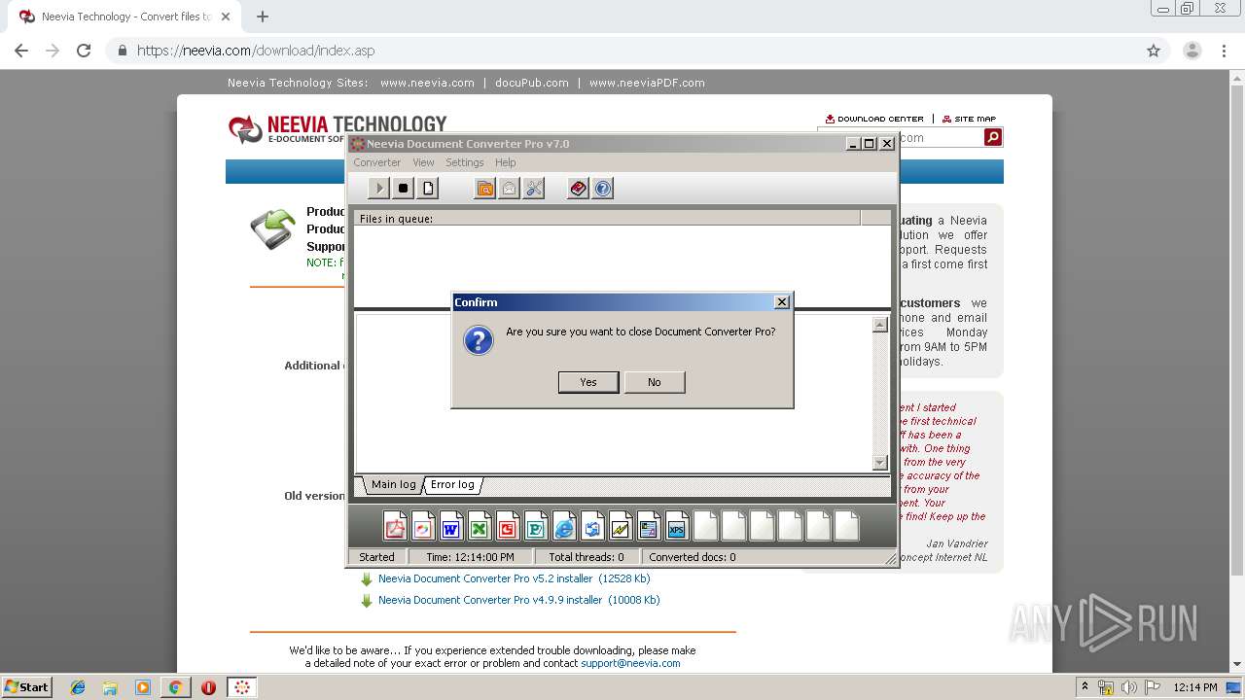Click the 'Files in queue:' column header

[x=607, y=219]
